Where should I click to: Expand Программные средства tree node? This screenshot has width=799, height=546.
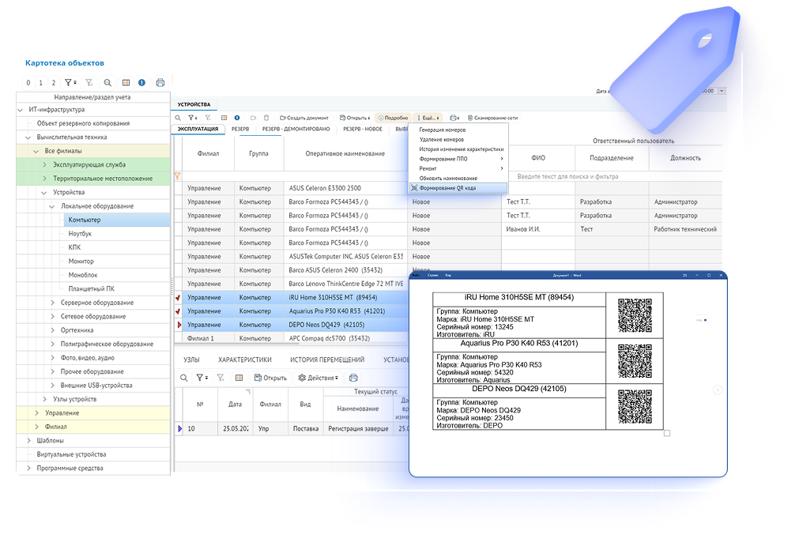[28, 468]
